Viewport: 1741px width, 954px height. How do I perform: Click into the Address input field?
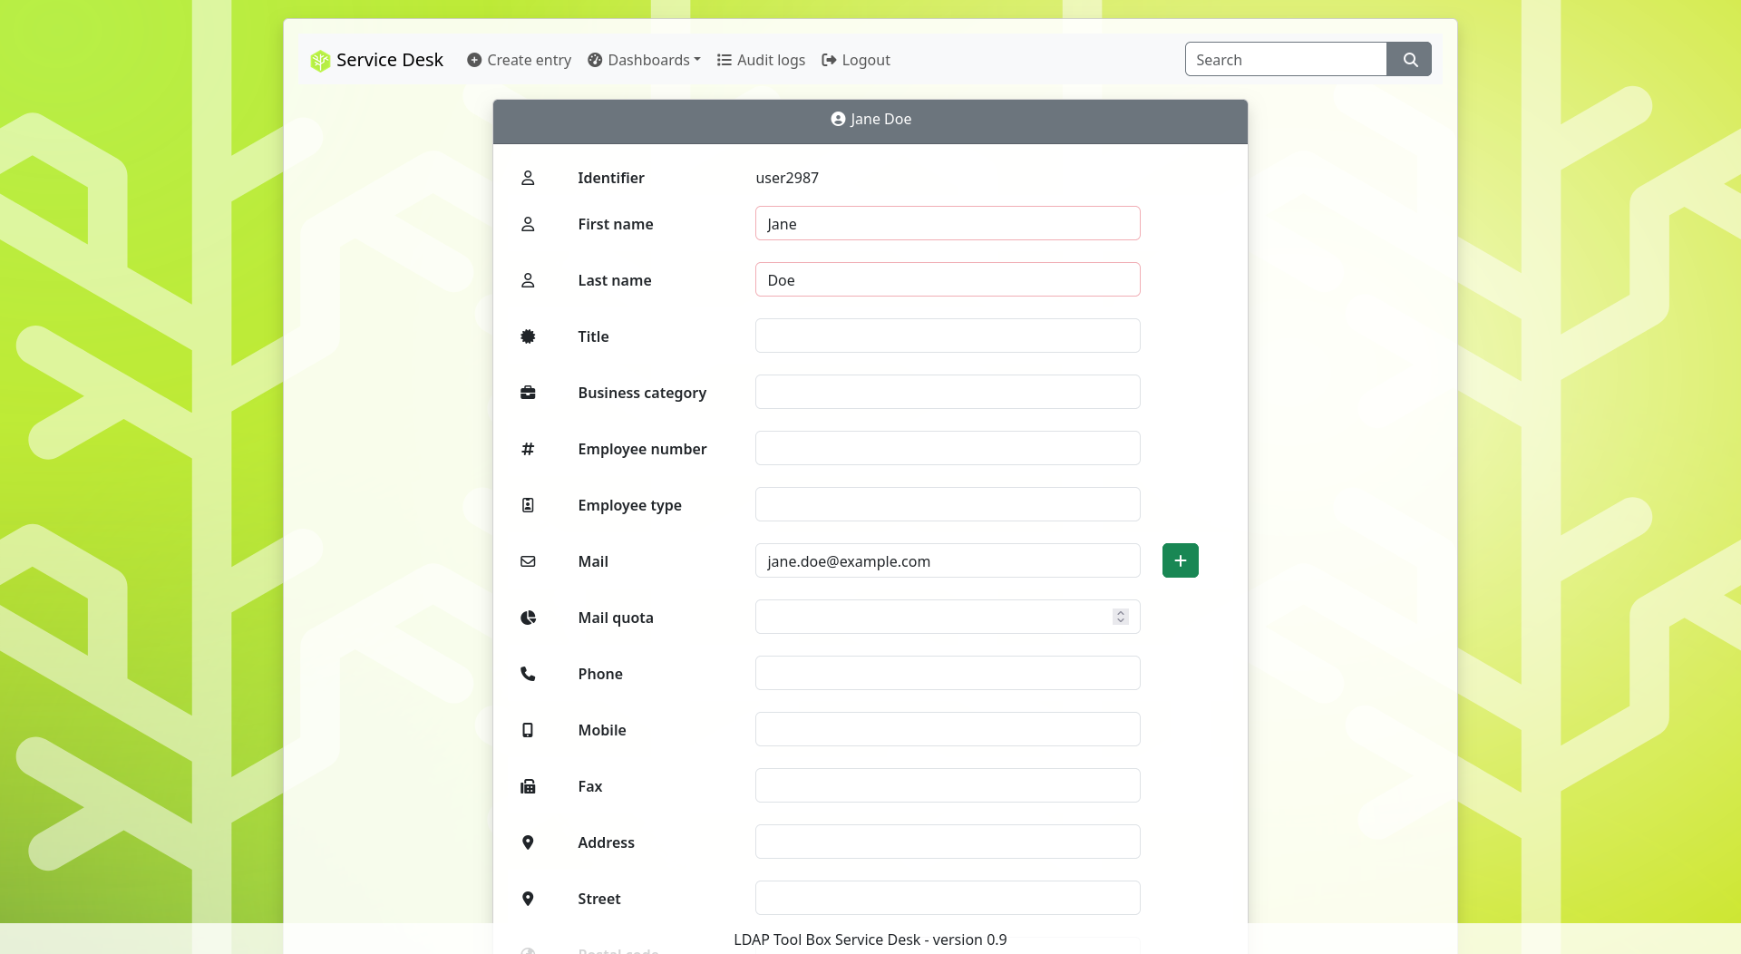948,842
